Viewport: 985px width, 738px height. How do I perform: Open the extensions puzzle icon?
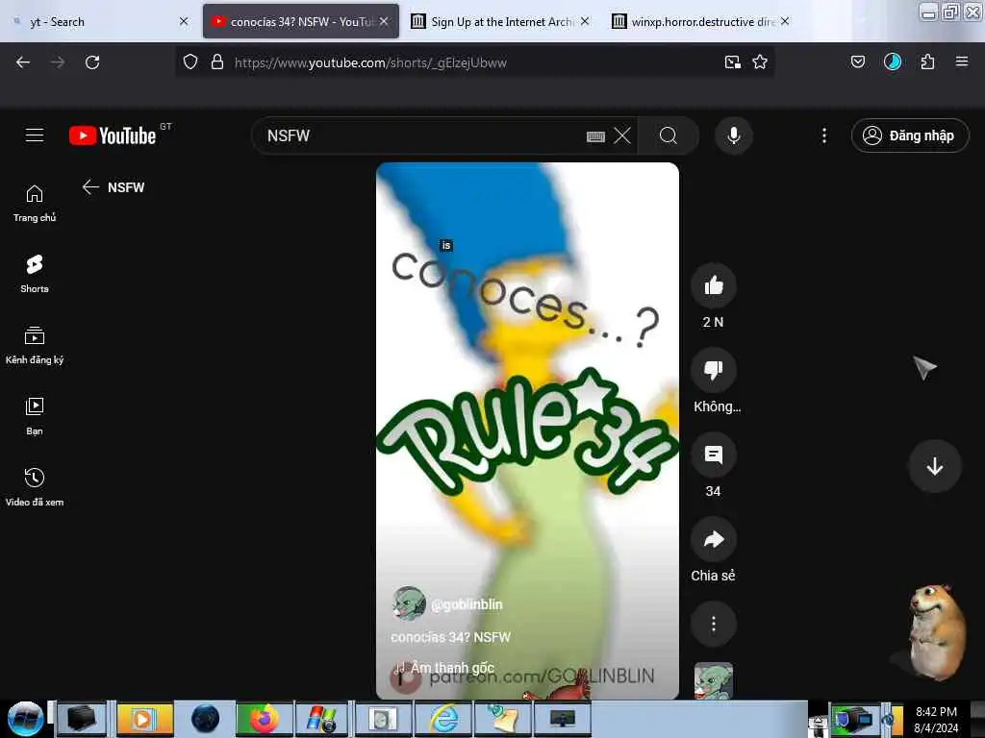(927, 61)
